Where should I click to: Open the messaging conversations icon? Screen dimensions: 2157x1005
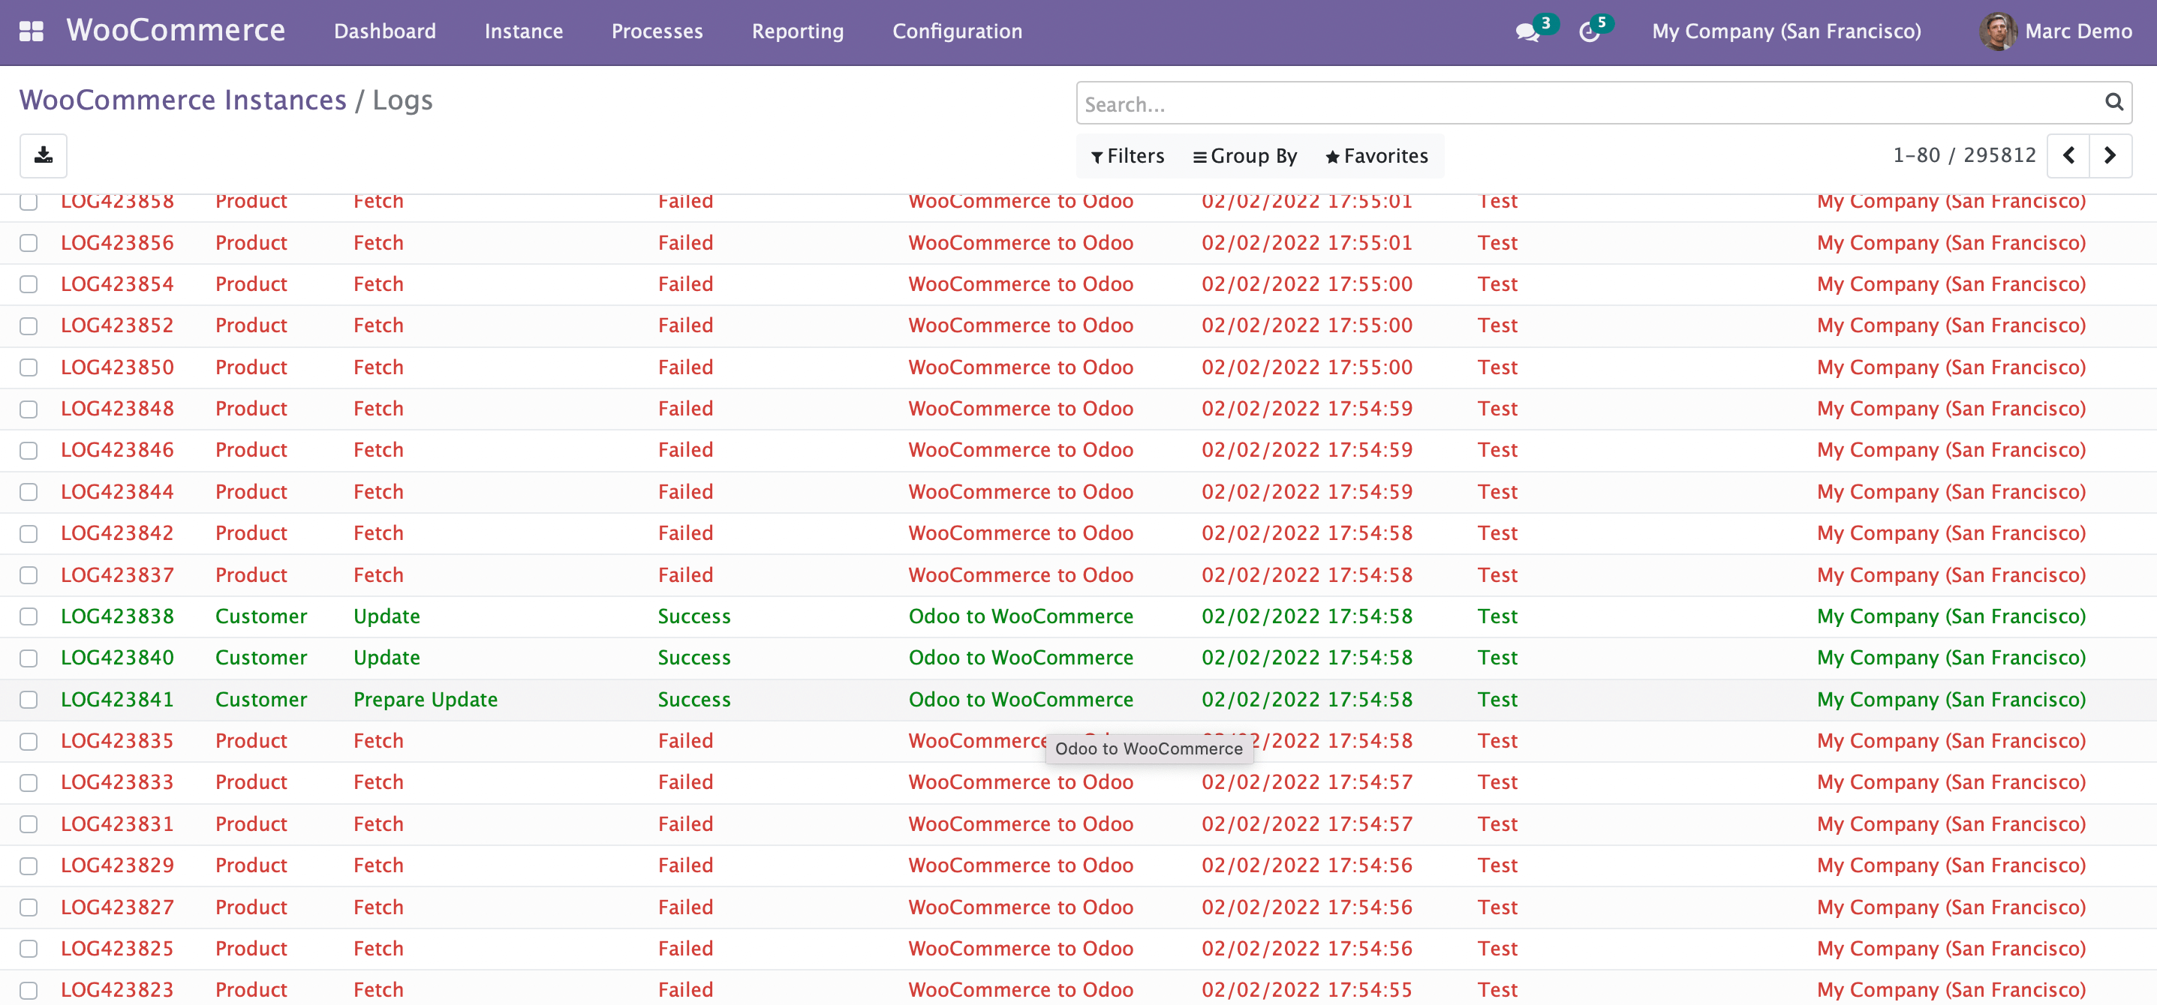(1529, 31)
